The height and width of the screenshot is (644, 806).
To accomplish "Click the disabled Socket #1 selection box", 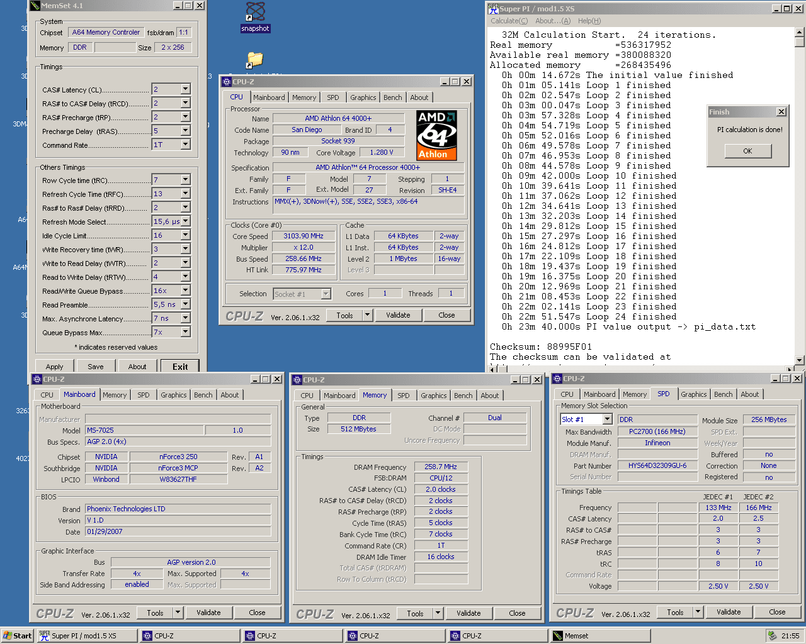I will (302, 294).
